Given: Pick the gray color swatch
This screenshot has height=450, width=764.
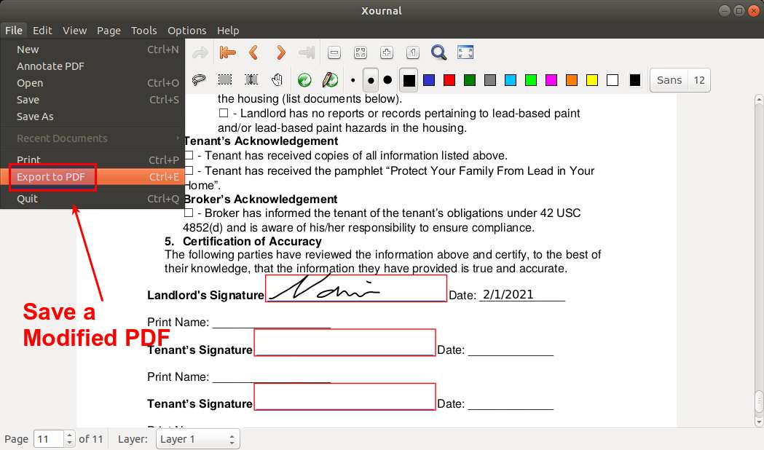Looking at the screenshot, I should (490, 80).
